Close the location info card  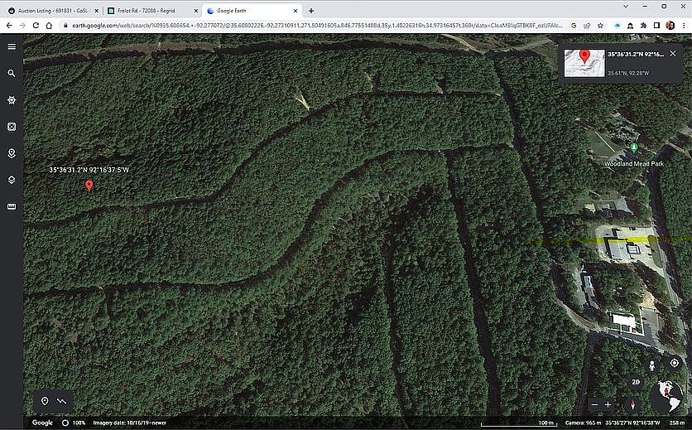673,54
